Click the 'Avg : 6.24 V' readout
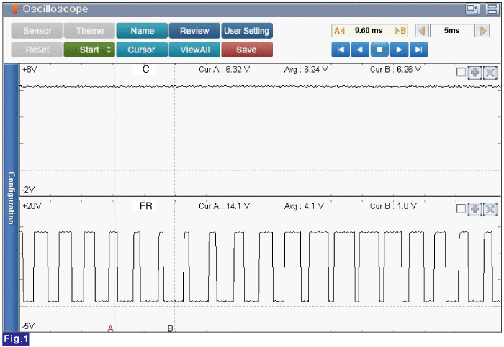The height and width of the screenshot is (347, 504). (306, 69)
